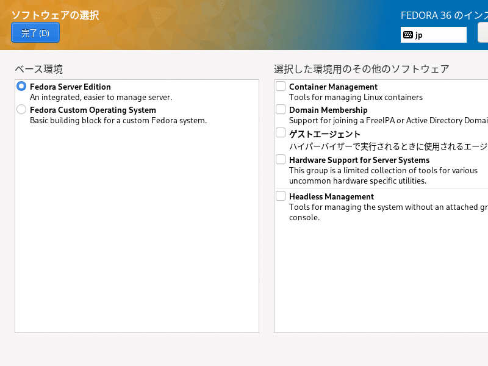Viewport: 488px width, 366px height.
Task: Click 'This group is a limited collection' description
Action: click(383, 176)
